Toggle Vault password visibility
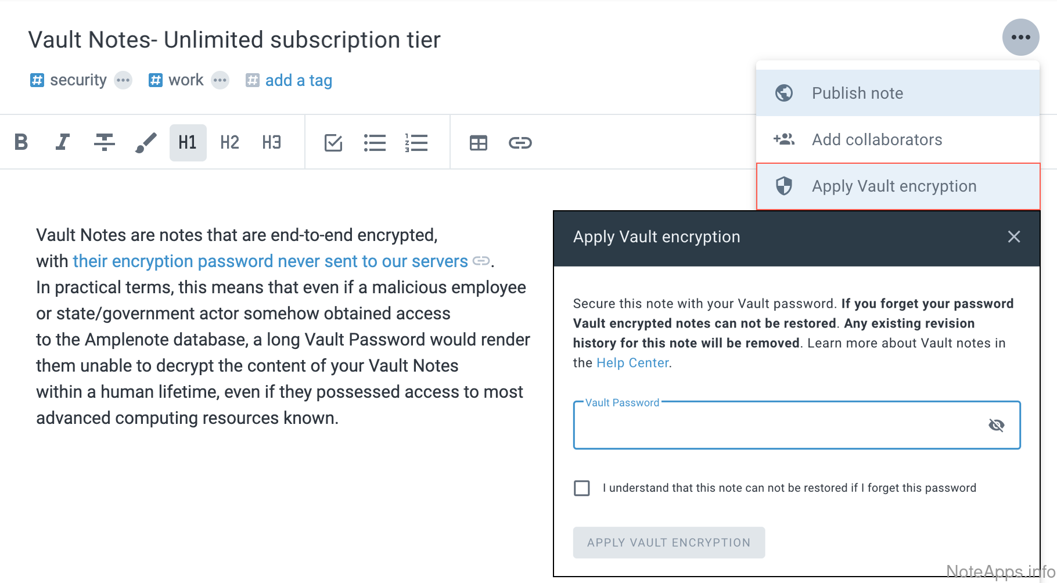The height and width of the screenshot is (583, 1057). (996, 426)
